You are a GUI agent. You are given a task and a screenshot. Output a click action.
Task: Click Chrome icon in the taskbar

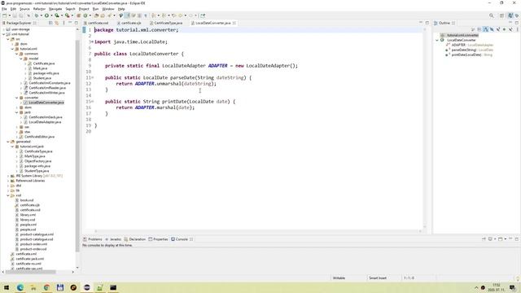[46, 287]
